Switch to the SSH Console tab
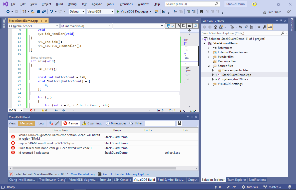Image resolution: width=296 pixels, height=190 pixels. coord(122,180)
